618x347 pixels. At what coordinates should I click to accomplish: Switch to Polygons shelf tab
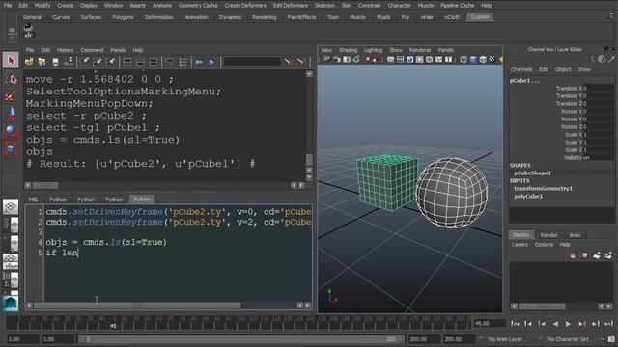(x=123, y=17)
